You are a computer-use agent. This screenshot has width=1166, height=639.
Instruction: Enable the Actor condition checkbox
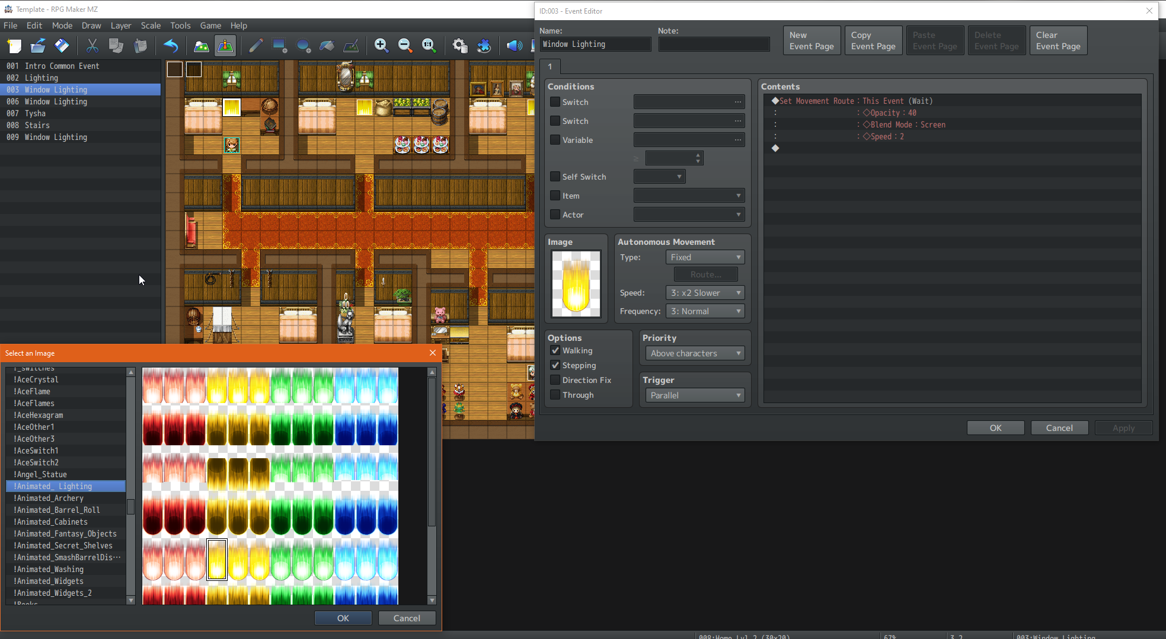555,215
